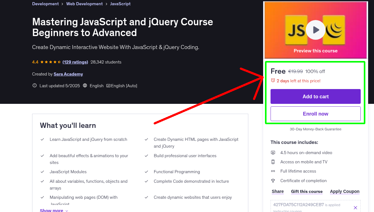Open the JavaScript breadcrumb category
Screen dimensions: 374x212
[x=120, y=4]
